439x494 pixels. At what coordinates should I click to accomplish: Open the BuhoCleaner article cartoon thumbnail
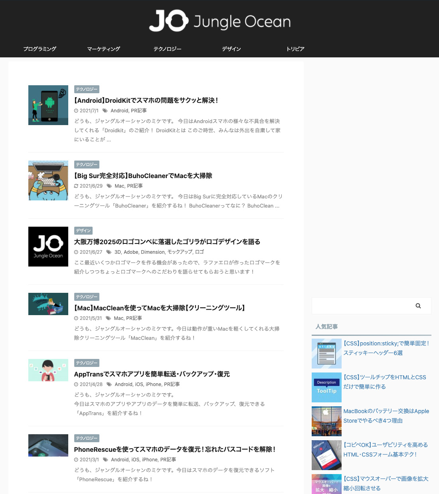48,180
